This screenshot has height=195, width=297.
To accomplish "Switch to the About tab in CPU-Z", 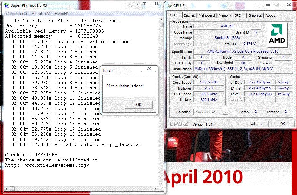I will [270, 15].
